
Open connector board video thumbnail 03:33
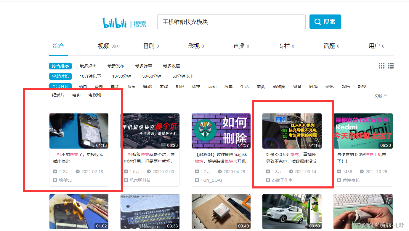click(x=150, y=212)
